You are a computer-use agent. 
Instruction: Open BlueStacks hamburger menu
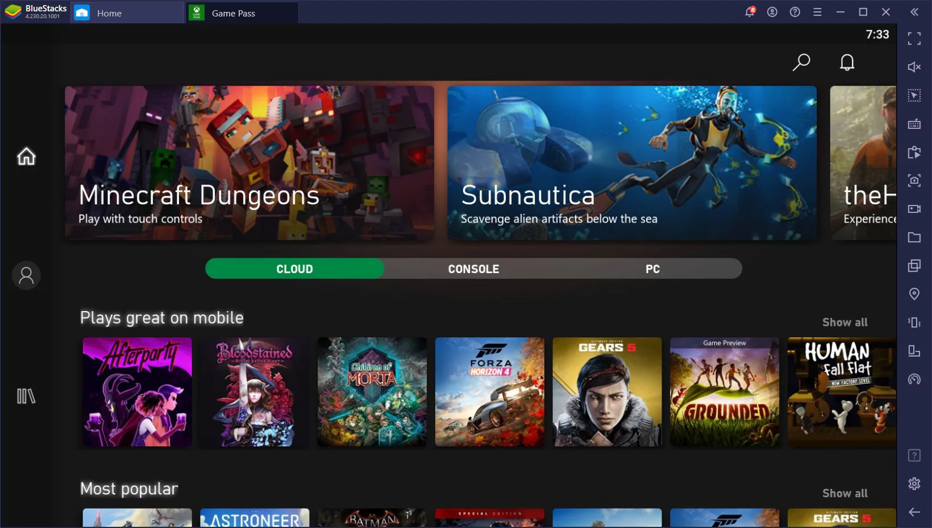[818, 12]
